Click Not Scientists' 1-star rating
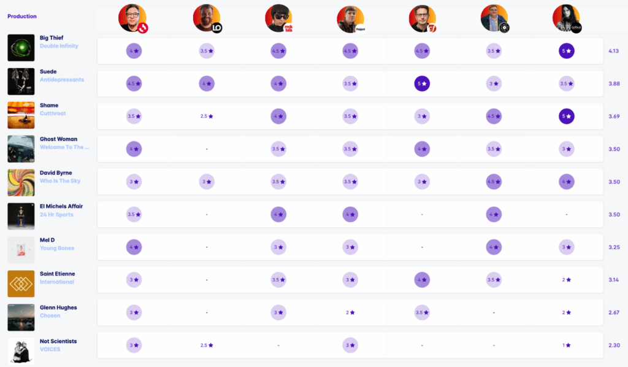 coord(565,346)
